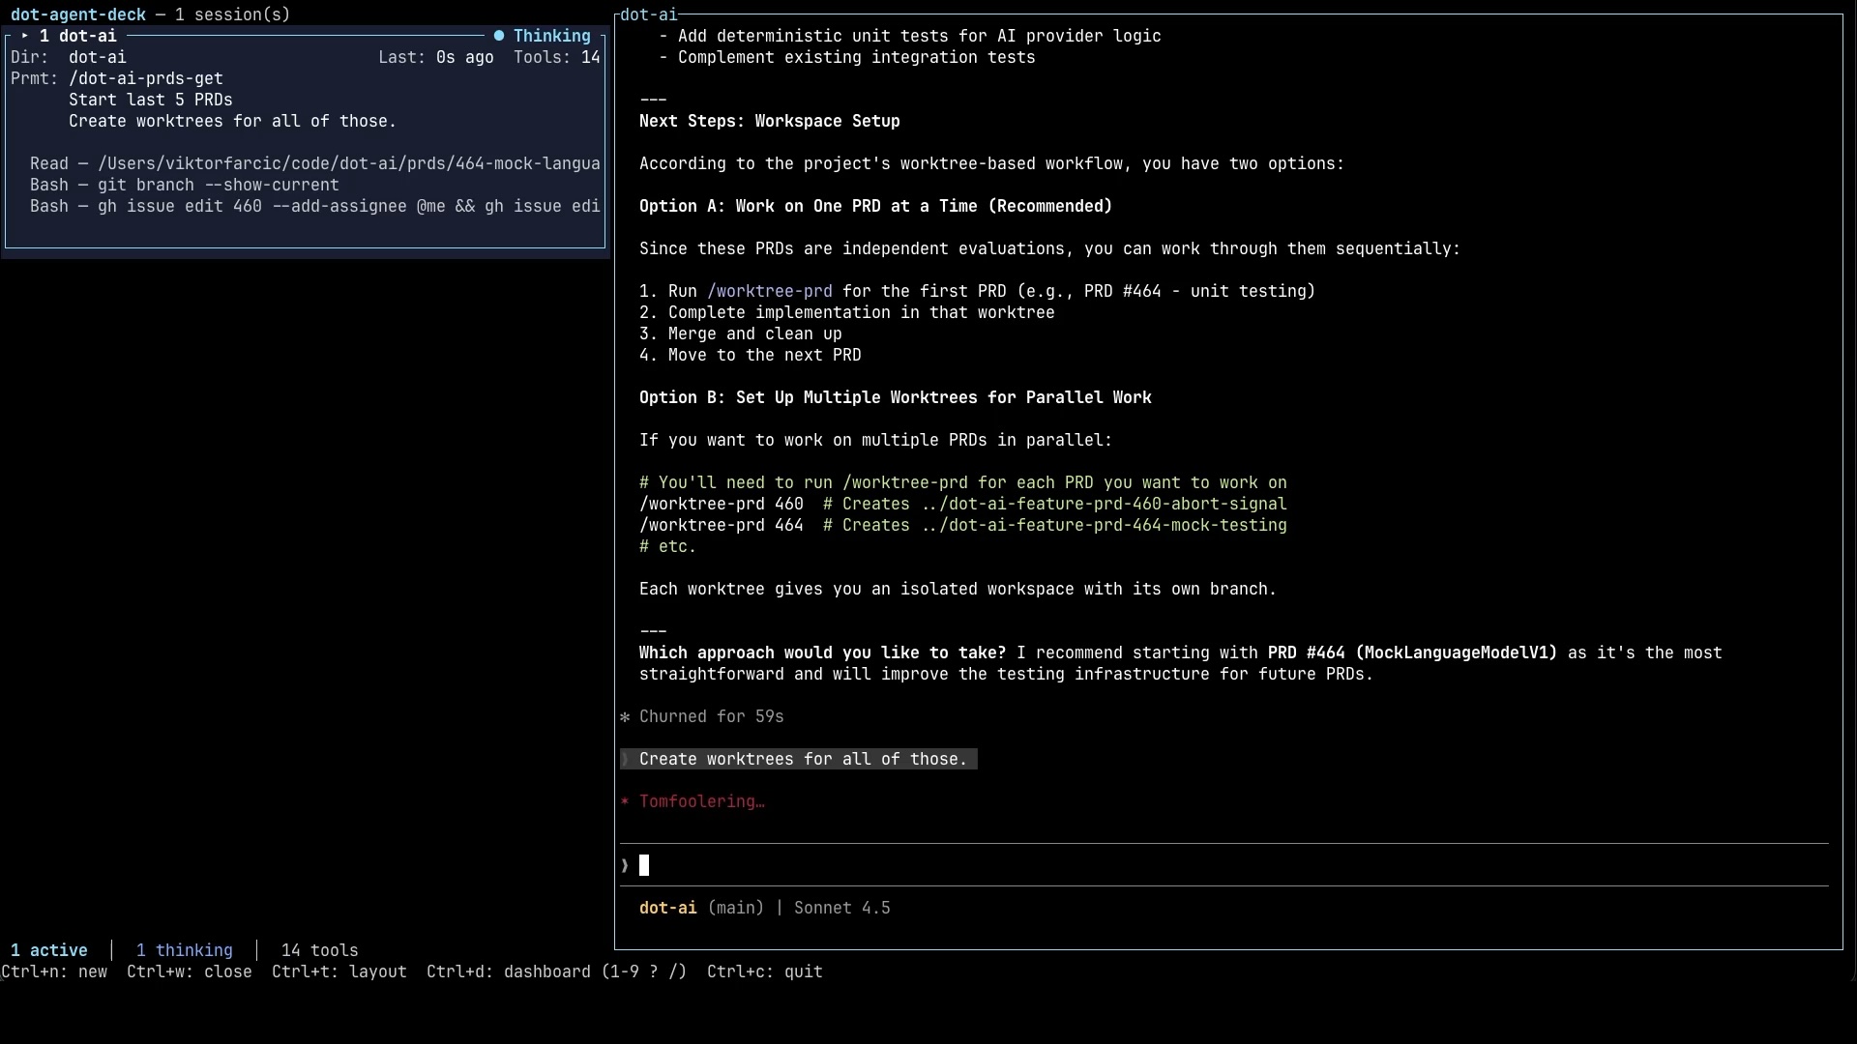Click the Option B heading
This screenshot has height=1044, width=1857.
pos(896,397)
